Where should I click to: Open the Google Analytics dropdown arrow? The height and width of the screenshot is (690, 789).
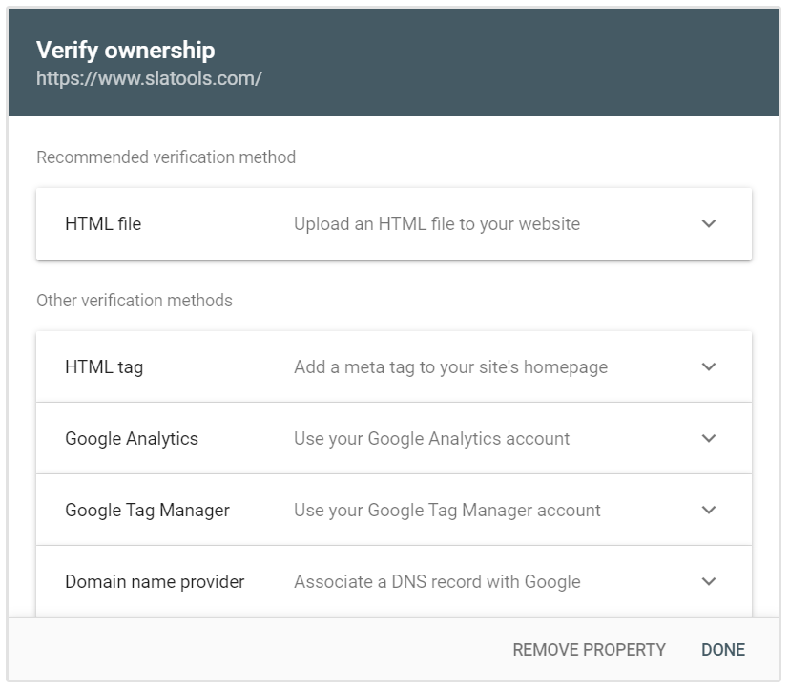click(x=707, y=438)
